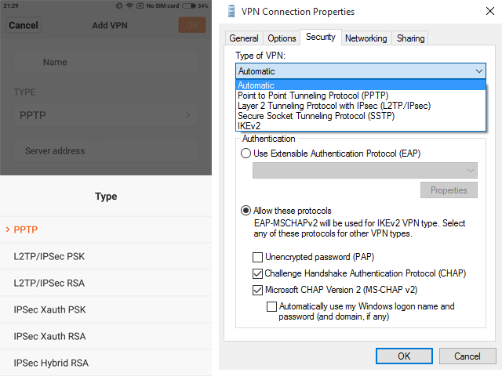
Task: Click the VPN Connection Properties title icon
Action: [x=231, y=12]
